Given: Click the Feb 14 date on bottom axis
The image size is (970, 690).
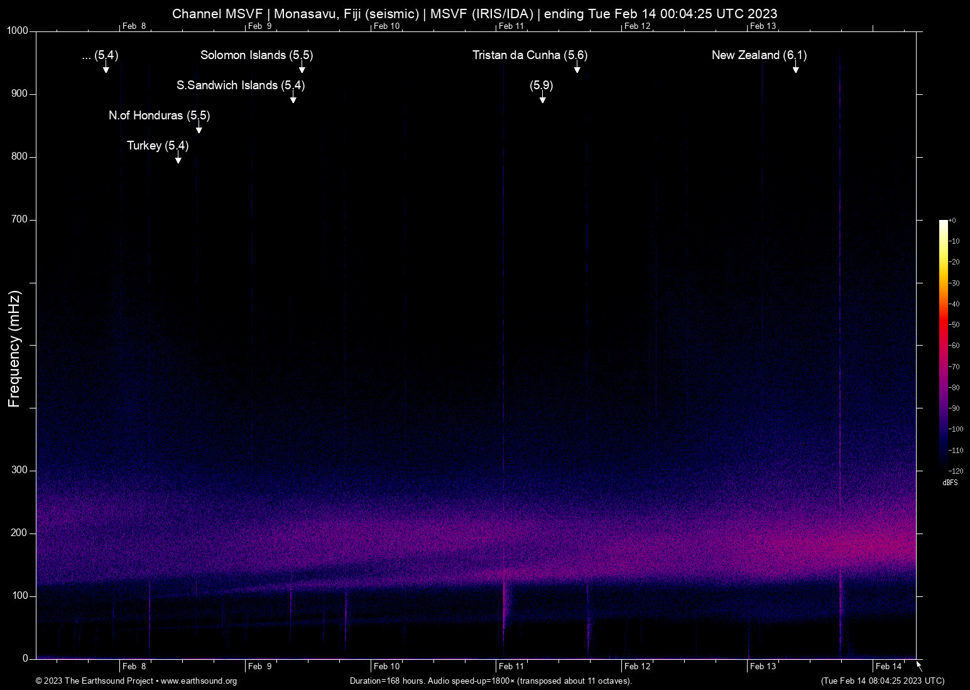Looking at the screenshot, I should point(888,666).
